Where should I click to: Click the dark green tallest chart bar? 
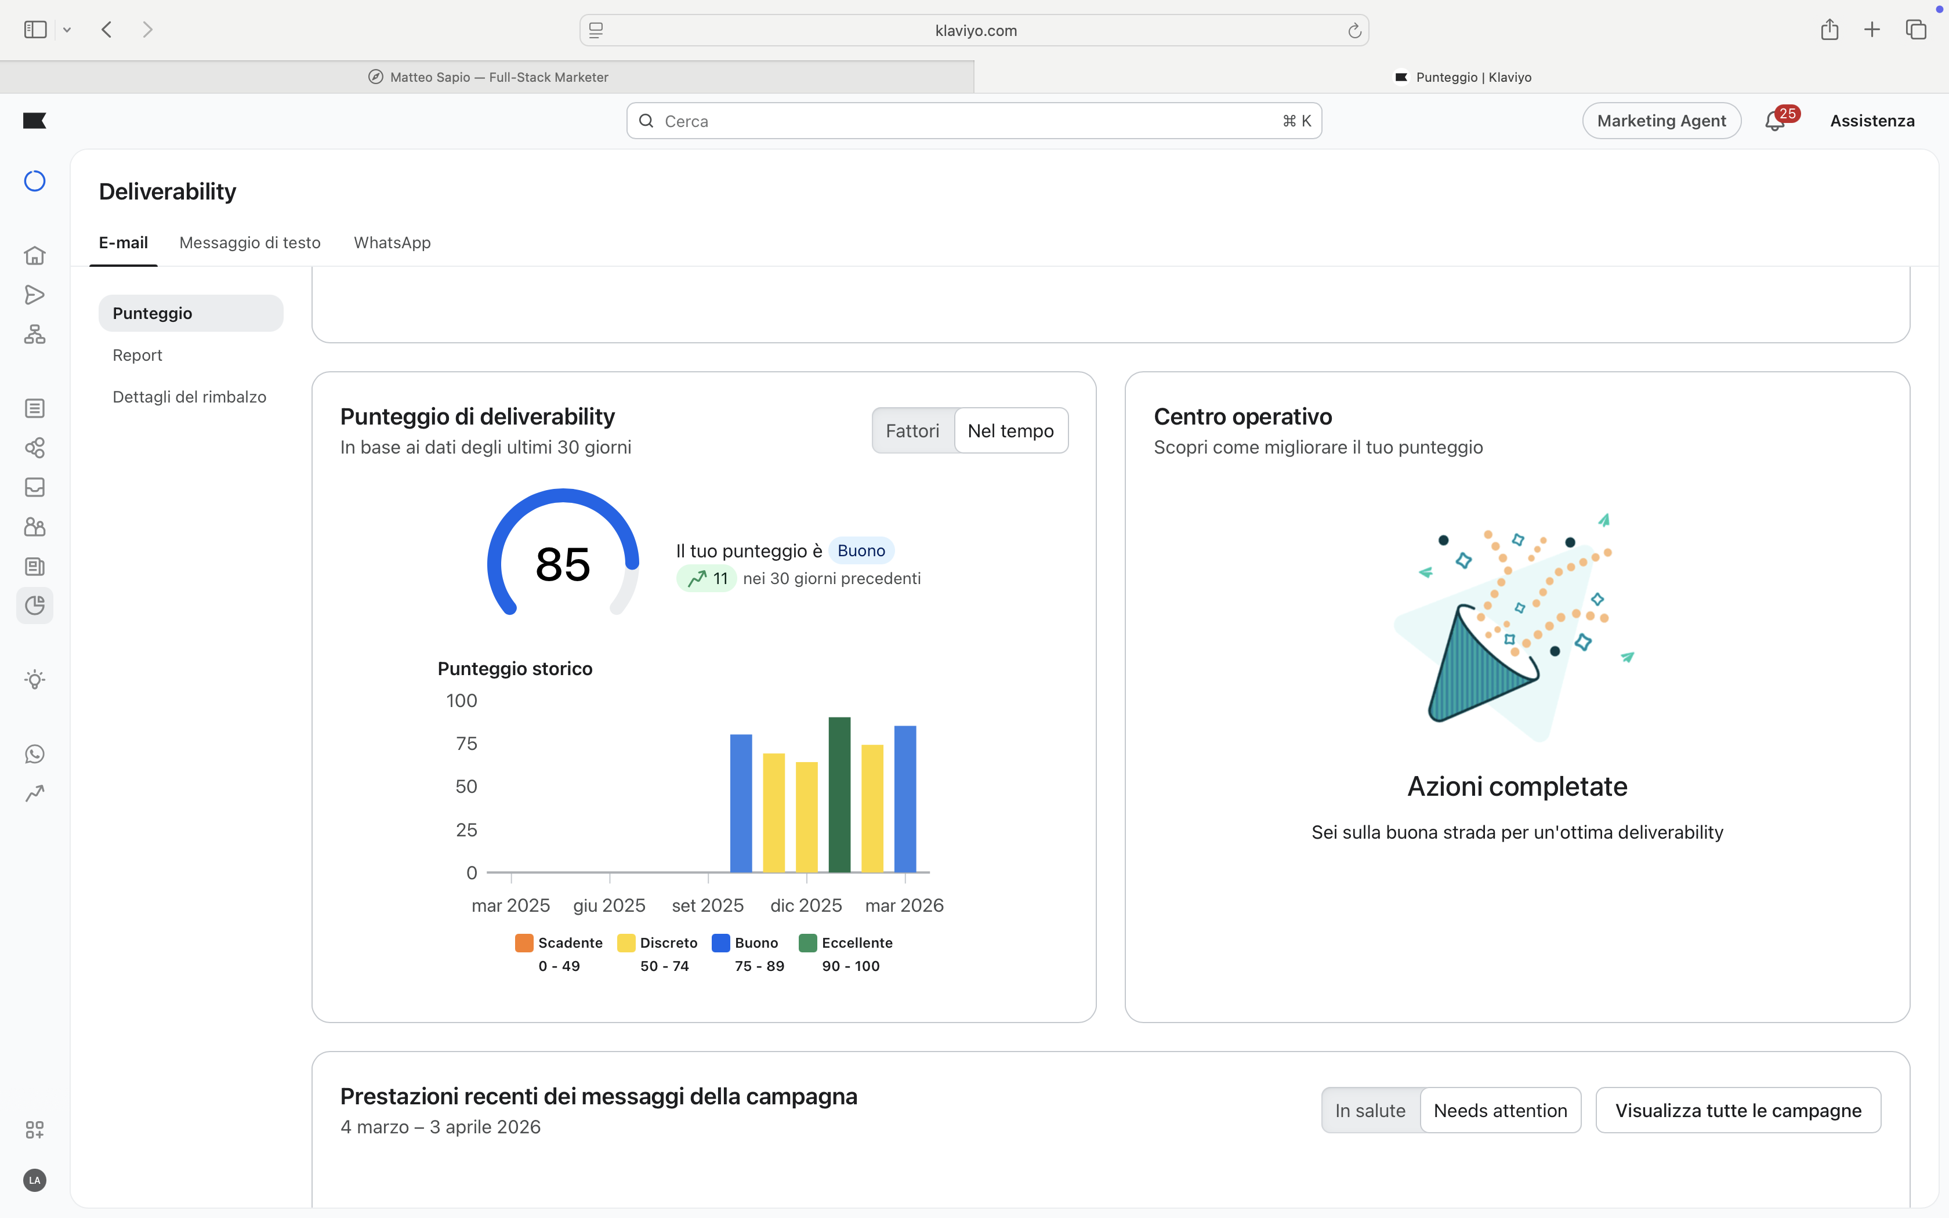tap(839, 794)
